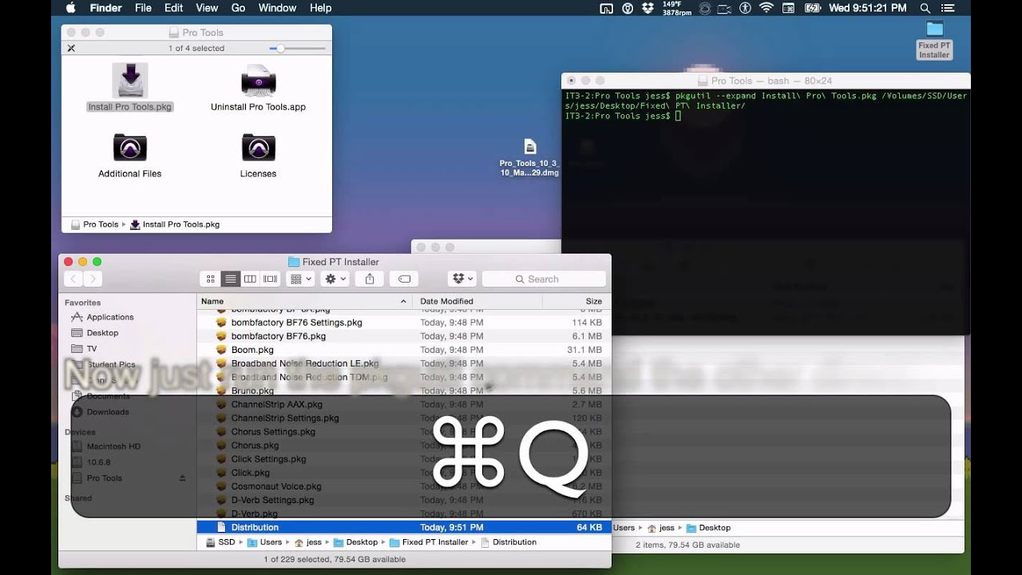This screenshot has height=575, width=1022.
Task: Click the Finder Search field
Action: (544, 279)
